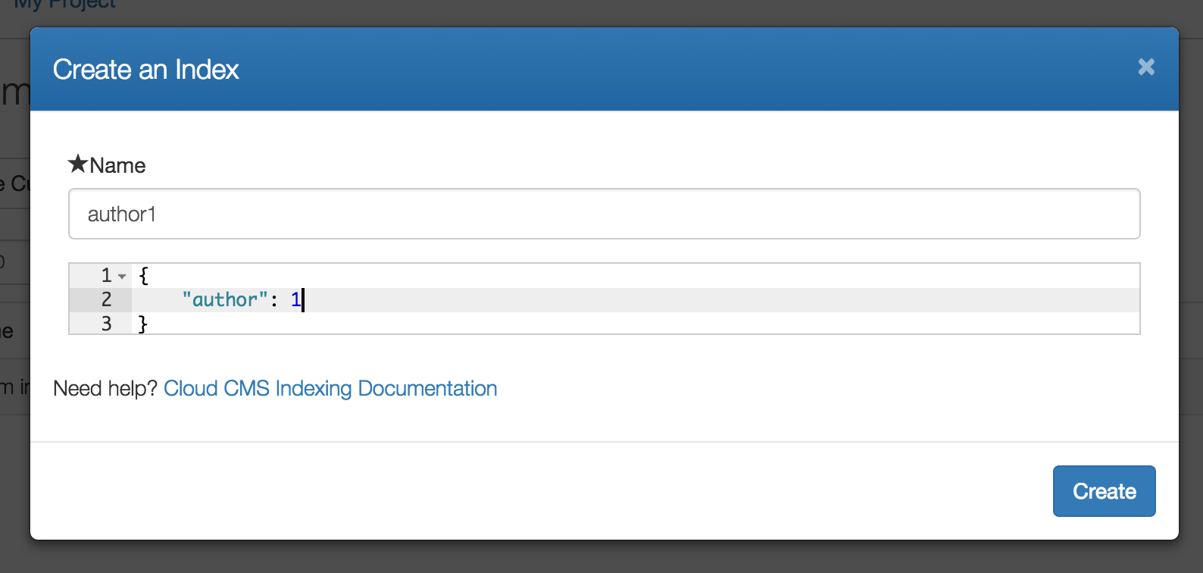Open Cloud CMS Indexing Documentation link

coord(330,388)
